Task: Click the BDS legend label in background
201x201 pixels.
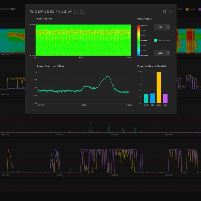Action: click(180, 9)
